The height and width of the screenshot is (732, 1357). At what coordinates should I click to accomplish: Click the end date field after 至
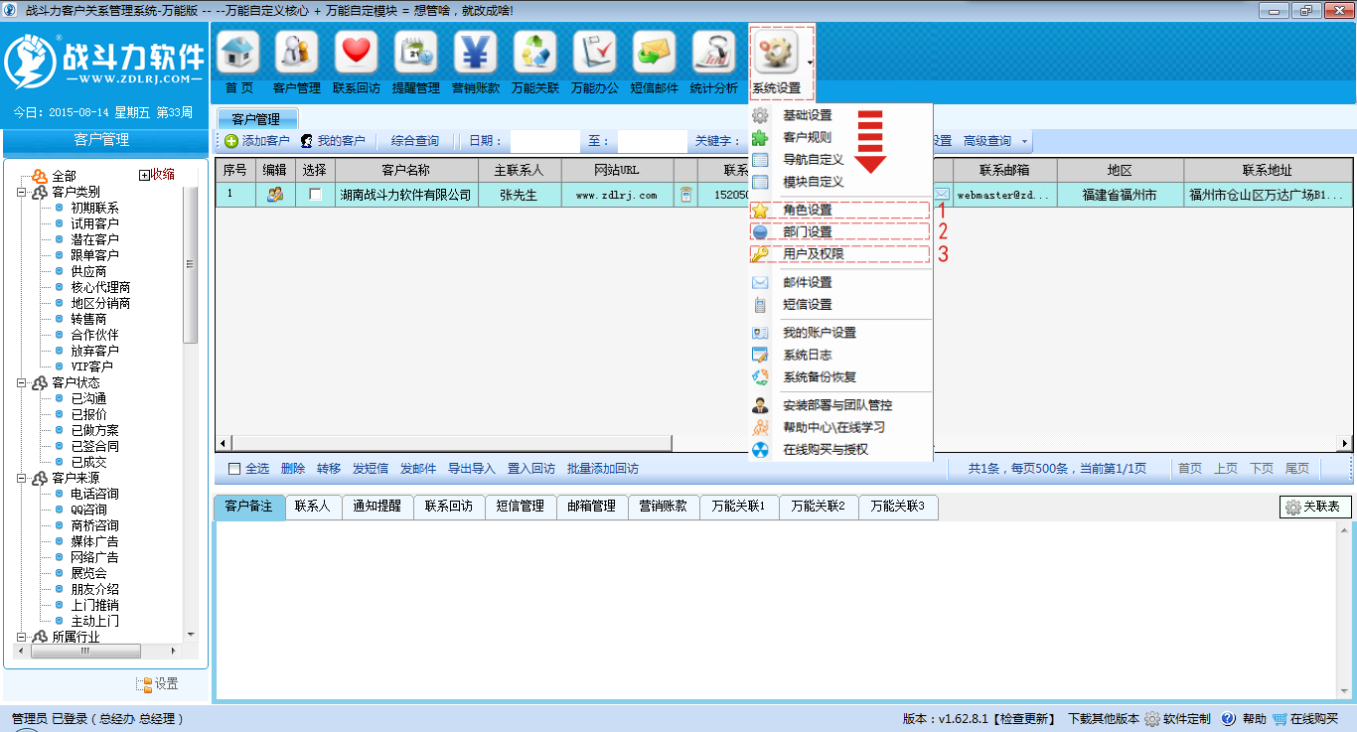(652, 141)
